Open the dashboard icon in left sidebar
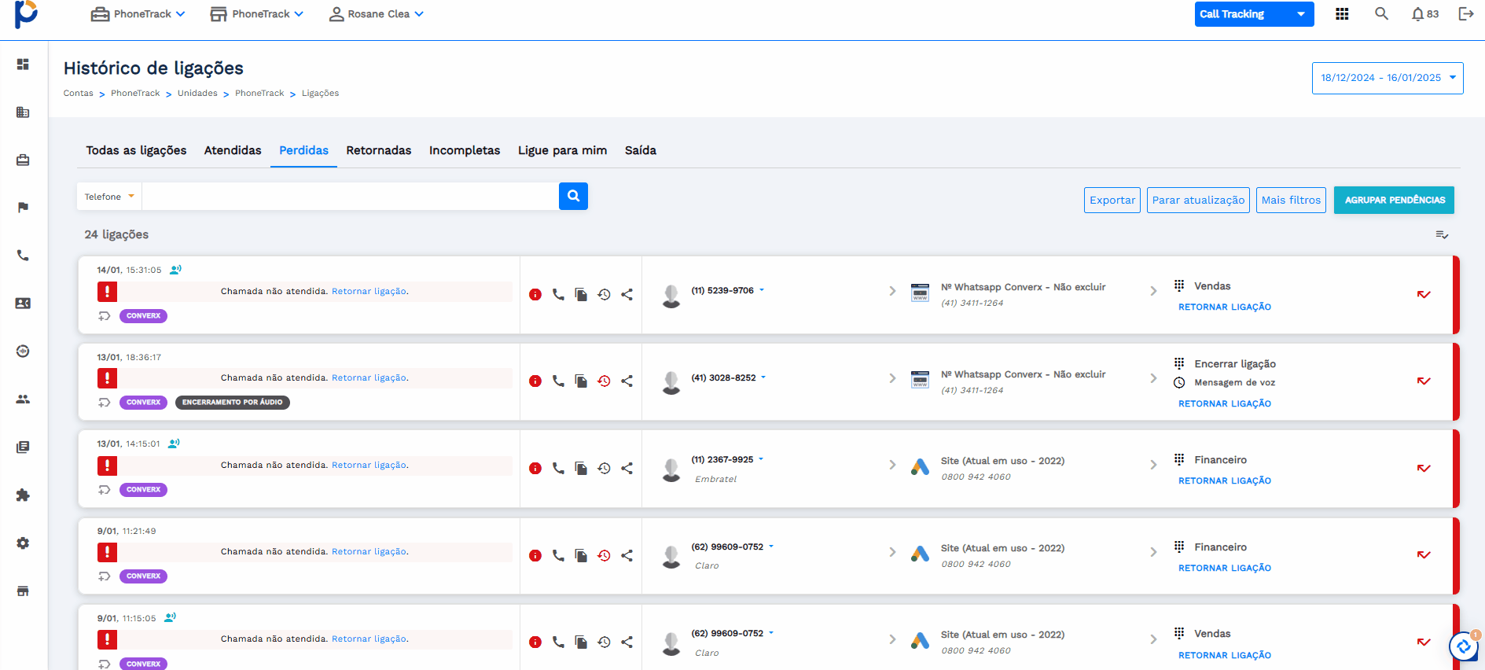Screen dimensions: 1485x670 click(23, 64)
